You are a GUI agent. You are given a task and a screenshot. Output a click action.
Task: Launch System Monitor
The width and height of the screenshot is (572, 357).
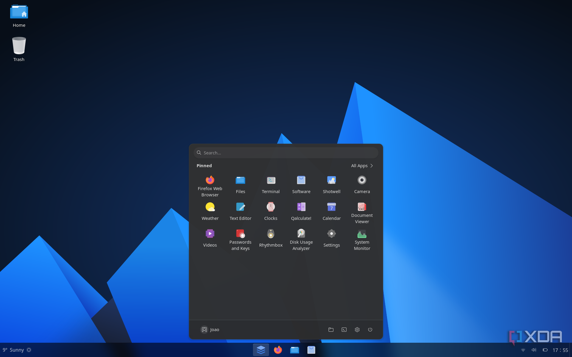pyautogui.click(x=362, y=240)
